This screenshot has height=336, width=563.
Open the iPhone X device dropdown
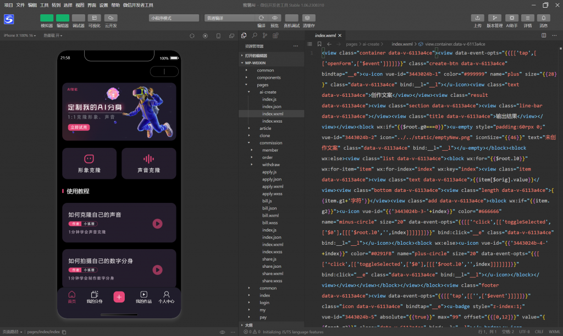coord(20,36)
